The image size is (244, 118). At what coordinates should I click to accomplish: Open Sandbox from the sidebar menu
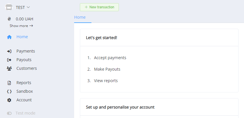click(x=25, y=91)
